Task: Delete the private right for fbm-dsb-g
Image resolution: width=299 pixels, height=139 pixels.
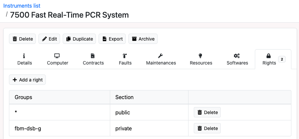Action: tap(207, 128)
